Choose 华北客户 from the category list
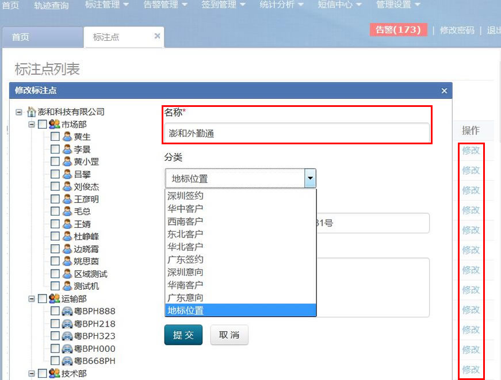The width and height of the screenshot is (501, 380). pyautogui.click(x=240, y=247)
